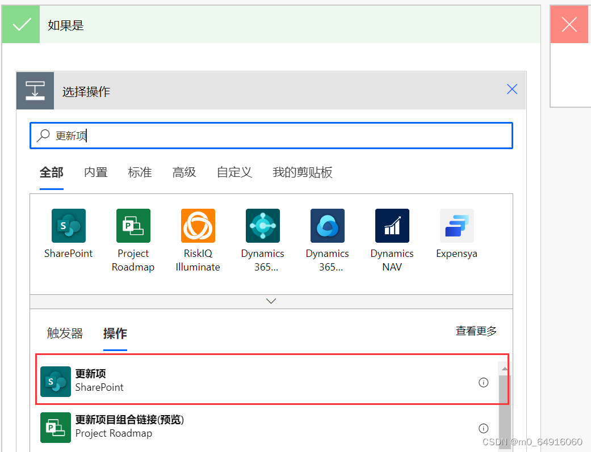The width and height of the screenshot is (591, 452).
Task: Select the RiskIQ Illuminate connector icon
Action: [x=198, y=226]
